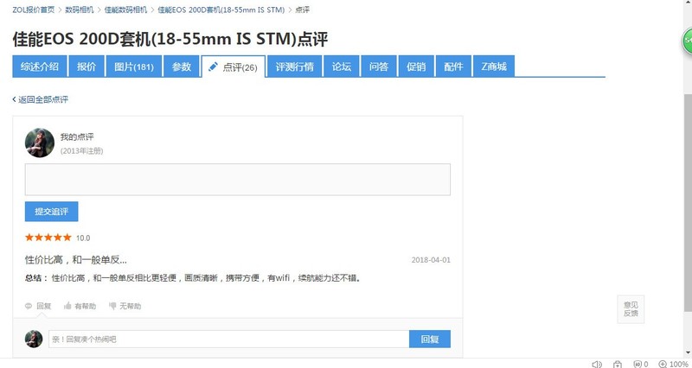
Task: Click the reviewer avatar next to 我的点评
Action: tap(40, 143)
